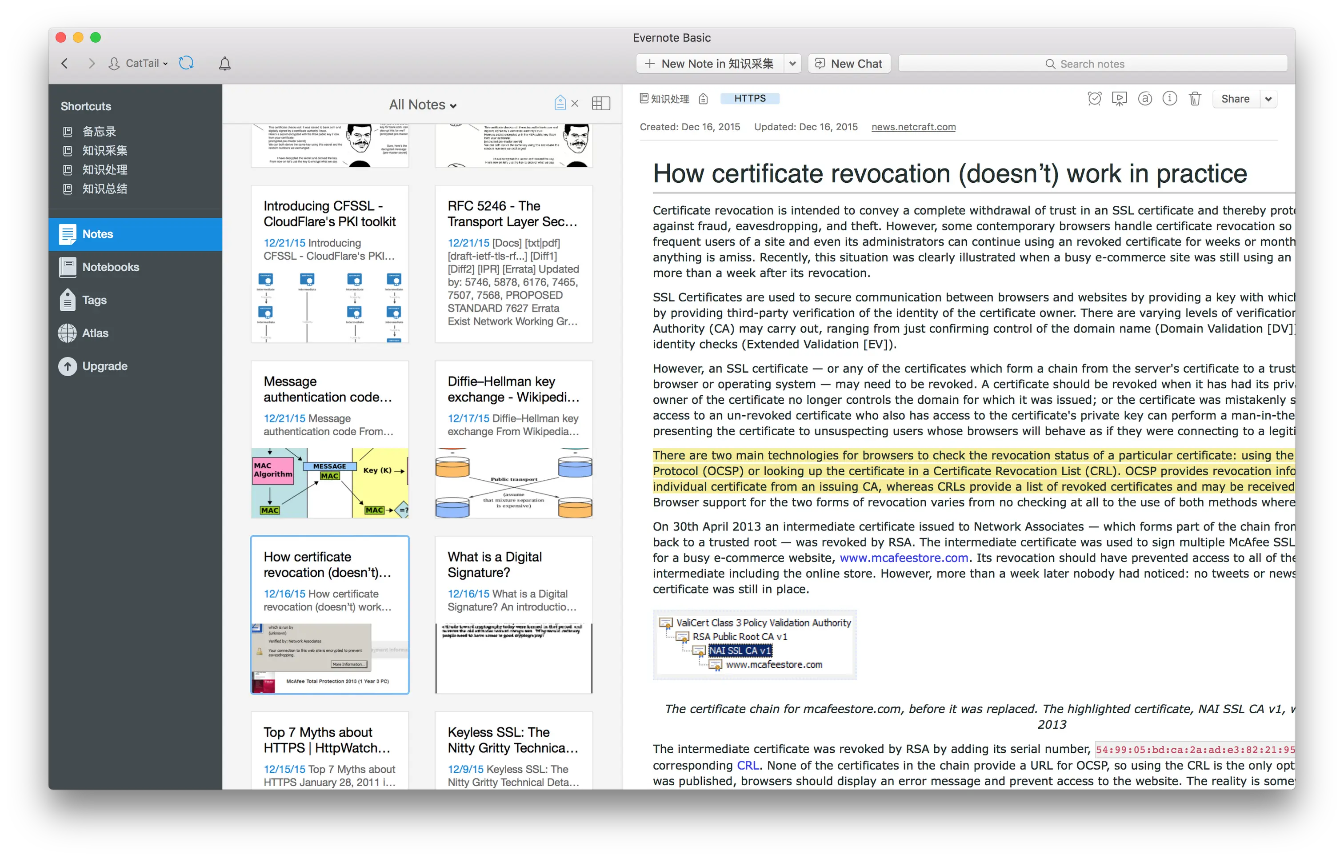Open the All Notes dropdown
The height and width of the screenshot is (859, 1344).
pos(423,105)
